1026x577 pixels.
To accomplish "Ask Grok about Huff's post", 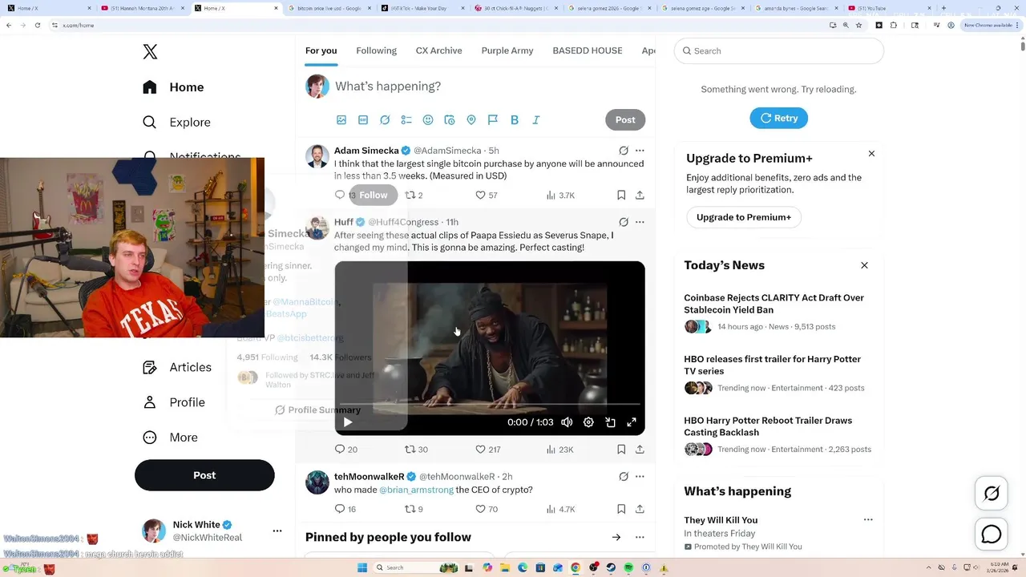I will (x=624, y=222).
